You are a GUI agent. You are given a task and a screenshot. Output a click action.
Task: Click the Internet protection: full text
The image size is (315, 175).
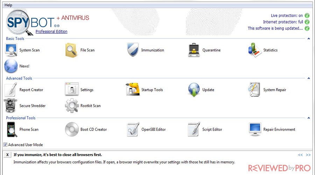tap(283, 22)
